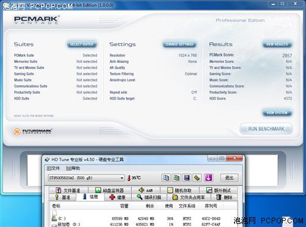Click the Texture Filtering value Optimal
This screenshot has width=306, height=227.
tap(191, 73)
